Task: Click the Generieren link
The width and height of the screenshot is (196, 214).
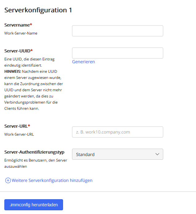Action: pos(83,62)
